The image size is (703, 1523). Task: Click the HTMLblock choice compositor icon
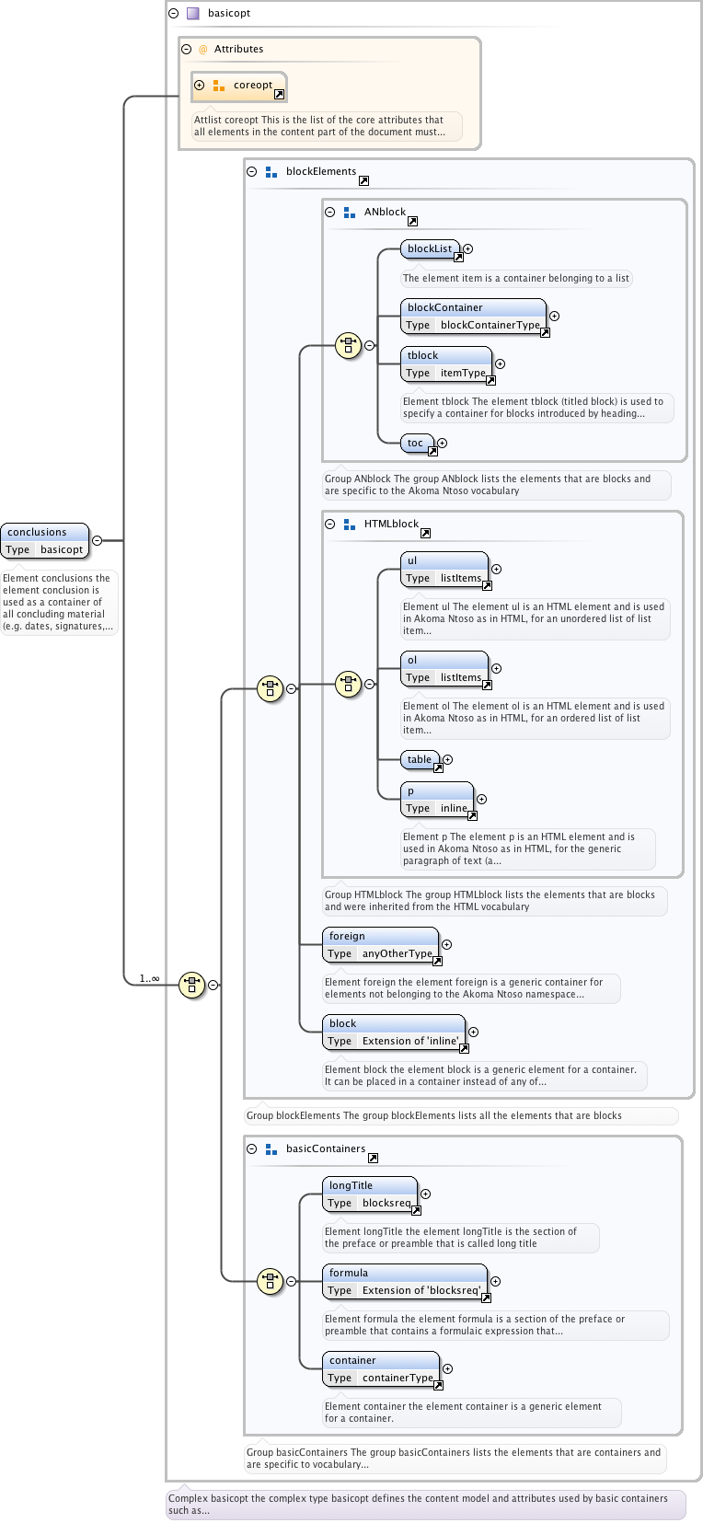click(x=348, y=684)
